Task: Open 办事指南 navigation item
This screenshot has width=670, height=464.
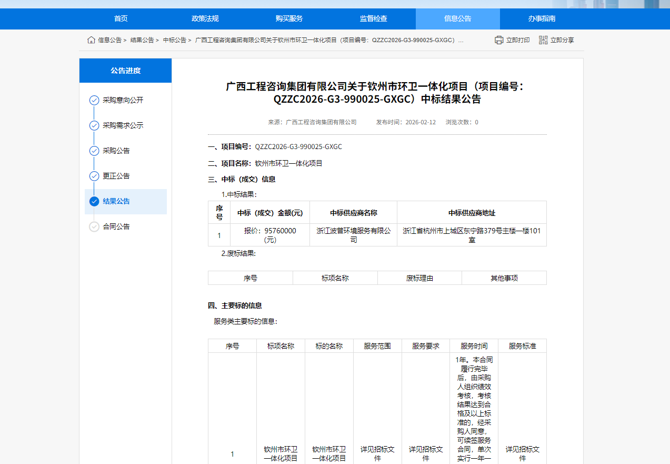Action: 542,19
